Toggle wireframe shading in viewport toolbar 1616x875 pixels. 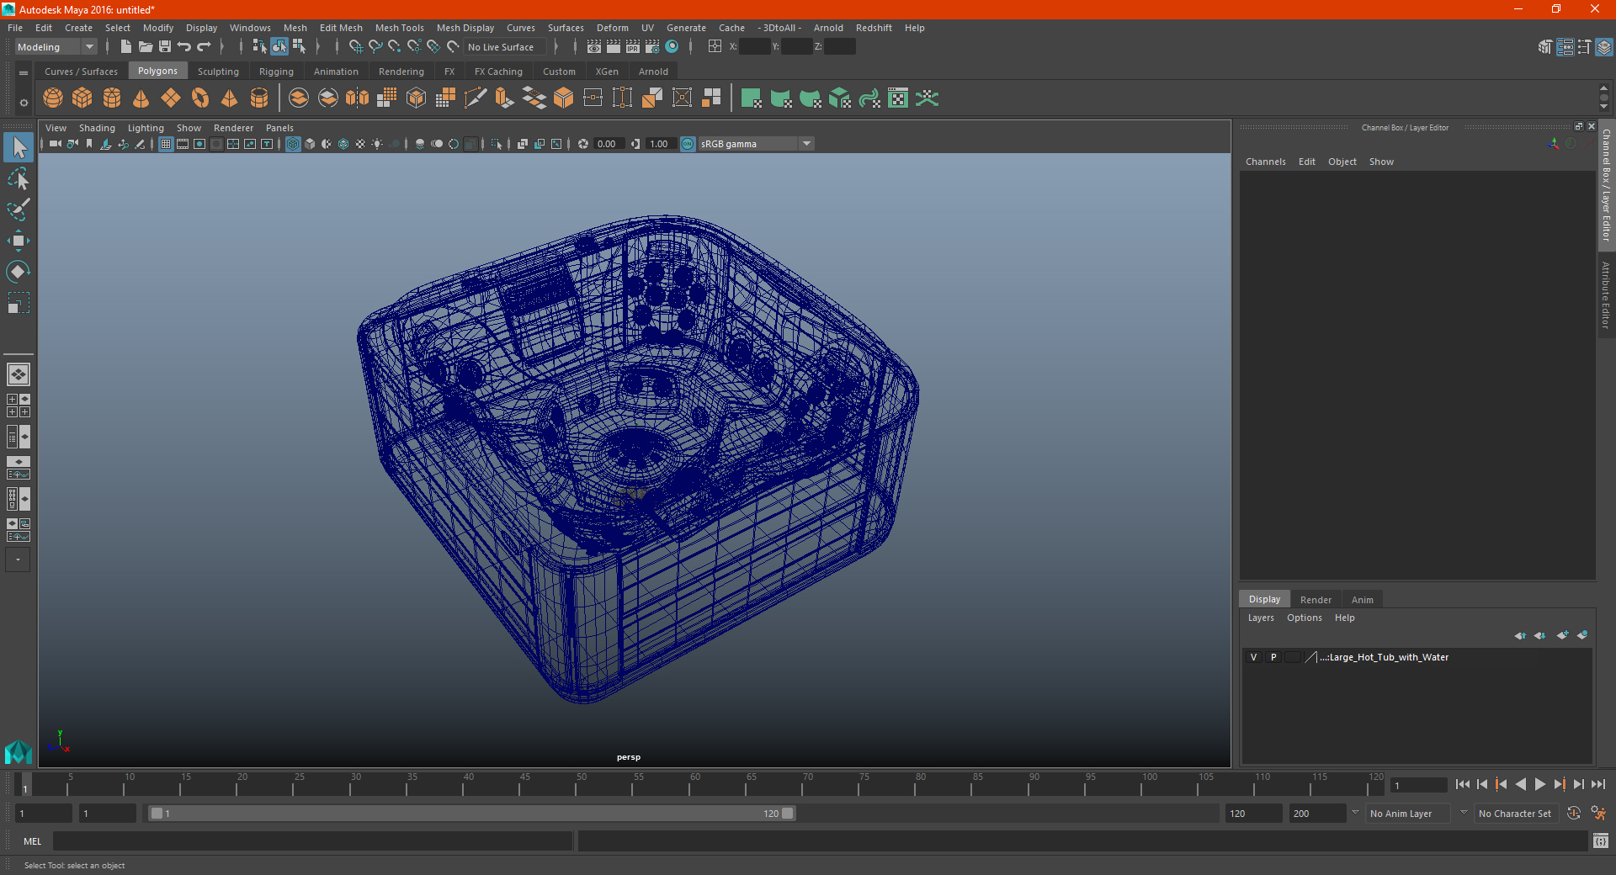point(293,144)
